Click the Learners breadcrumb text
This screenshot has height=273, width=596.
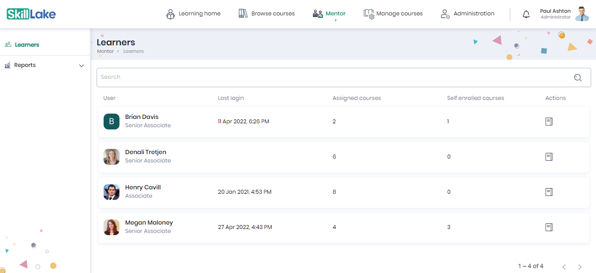(x=134, y=52)
